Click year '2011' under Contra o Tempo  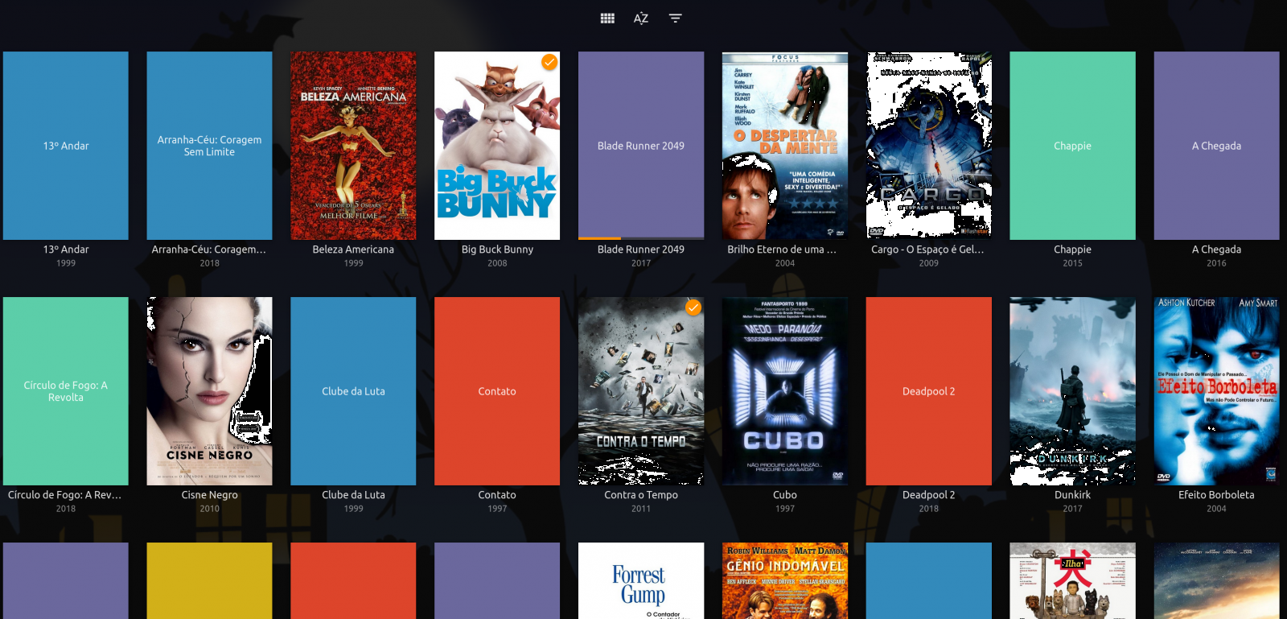tap(641, 509)
